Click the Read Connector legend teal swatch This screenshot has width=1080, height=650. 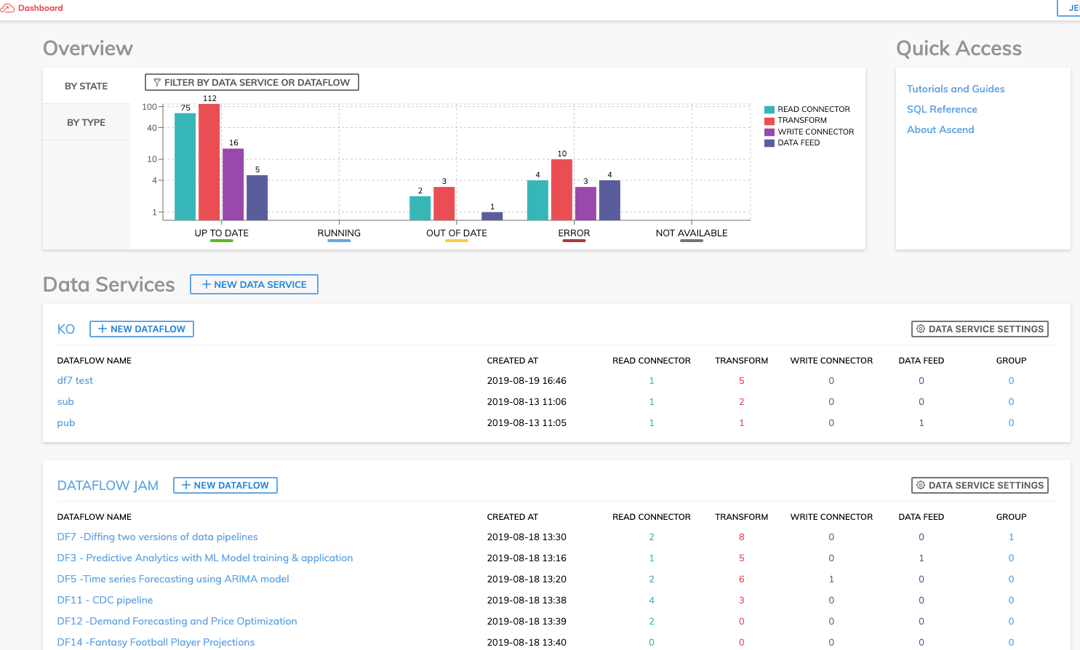(769, 110)
